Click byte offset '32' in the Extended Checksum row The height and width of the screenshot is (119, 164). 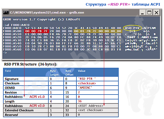coord(67,110)
